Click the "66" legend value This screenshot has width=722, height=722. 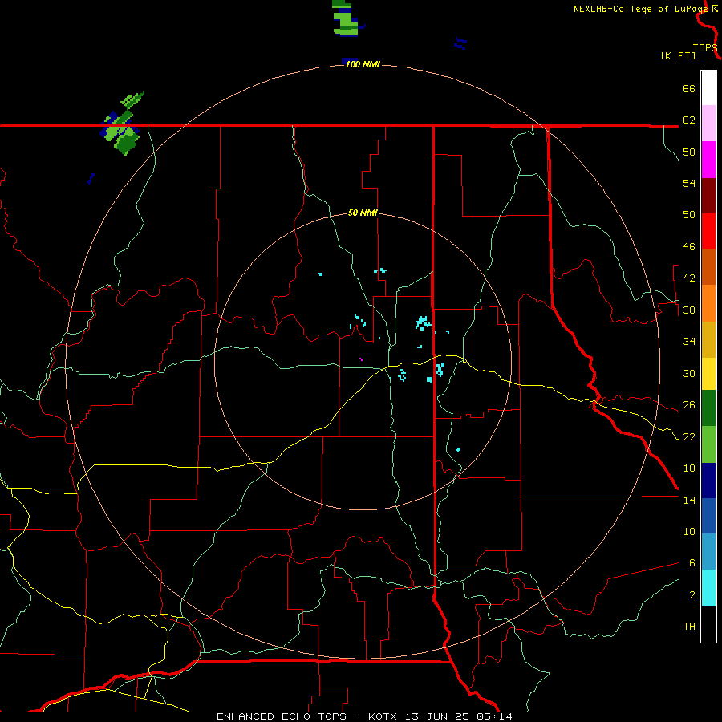point(689,88)
